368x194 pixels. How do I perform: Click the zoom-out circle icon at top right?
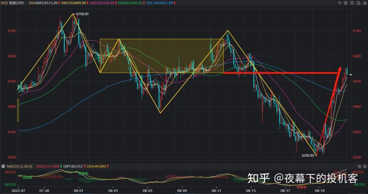352,3
